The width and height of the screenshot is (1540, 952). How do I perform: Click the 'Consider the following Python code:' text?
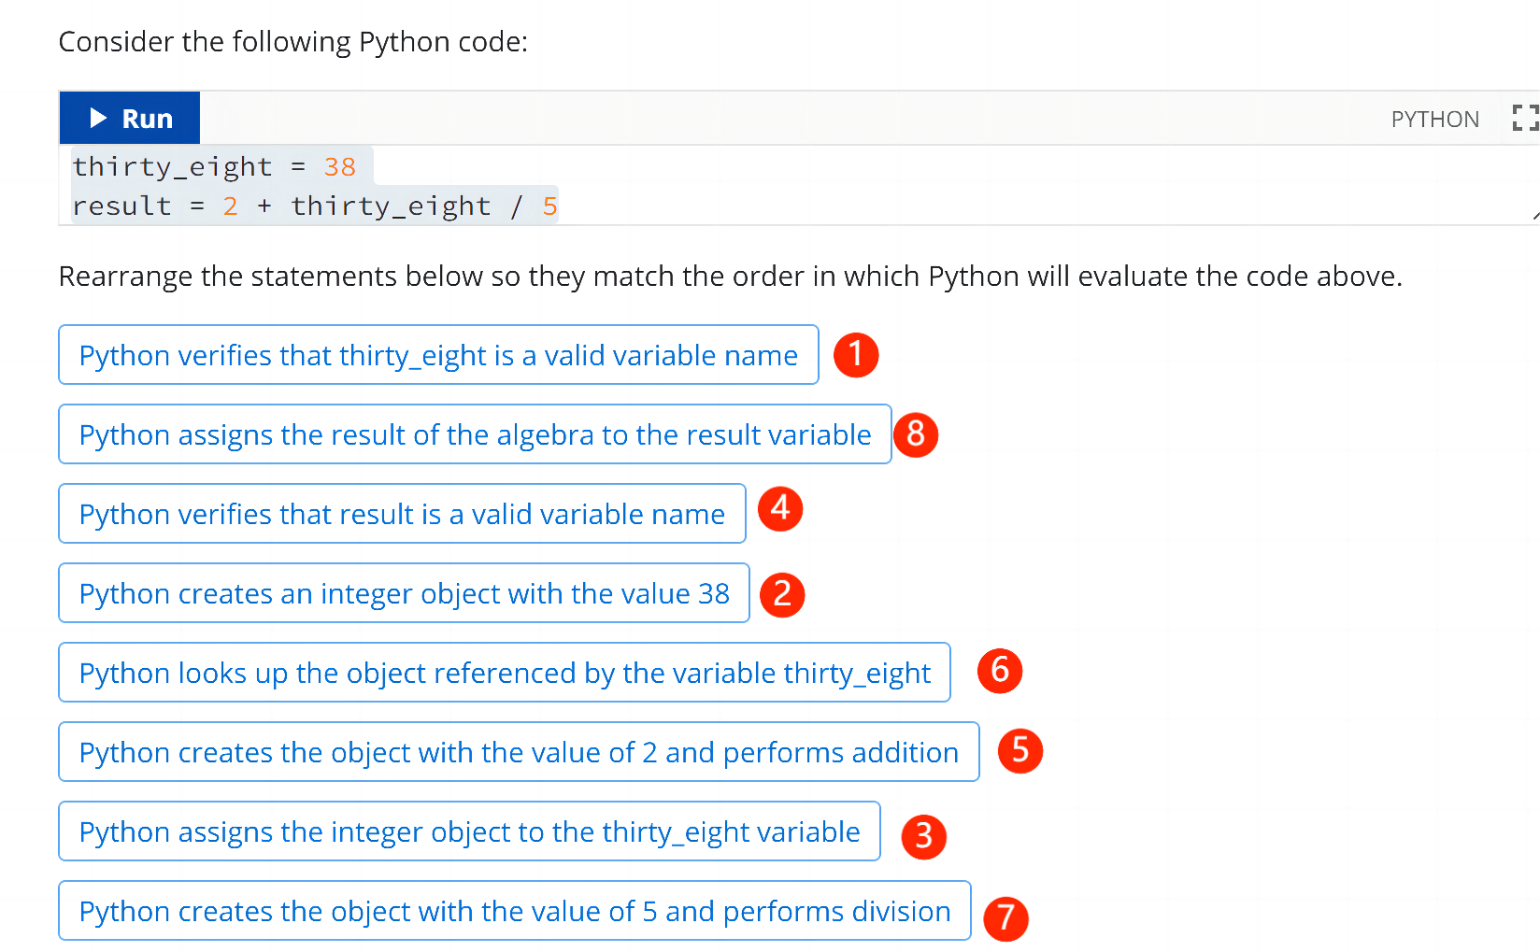293,42
